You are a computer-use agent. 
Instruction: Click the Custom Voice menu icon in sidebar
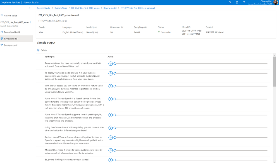click(2, 15)
